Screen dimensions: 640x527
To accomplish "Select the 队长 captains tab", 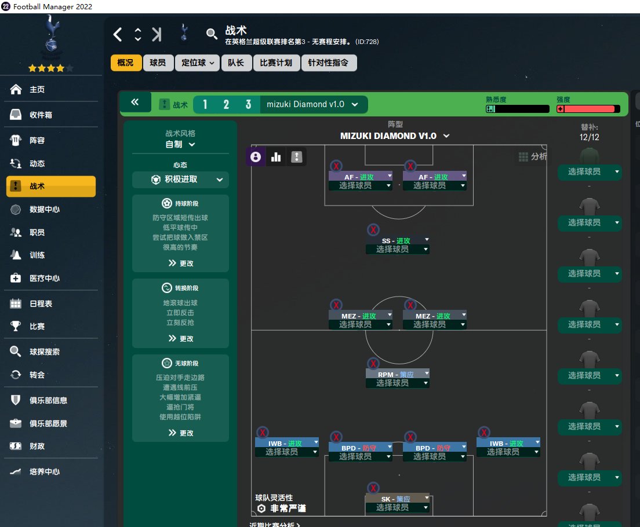I will pos(237,63).
